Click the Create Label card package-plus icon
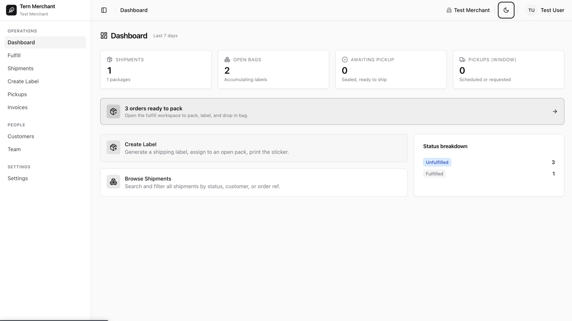Viewport: 572px width, 321px height. coord(113,147)
